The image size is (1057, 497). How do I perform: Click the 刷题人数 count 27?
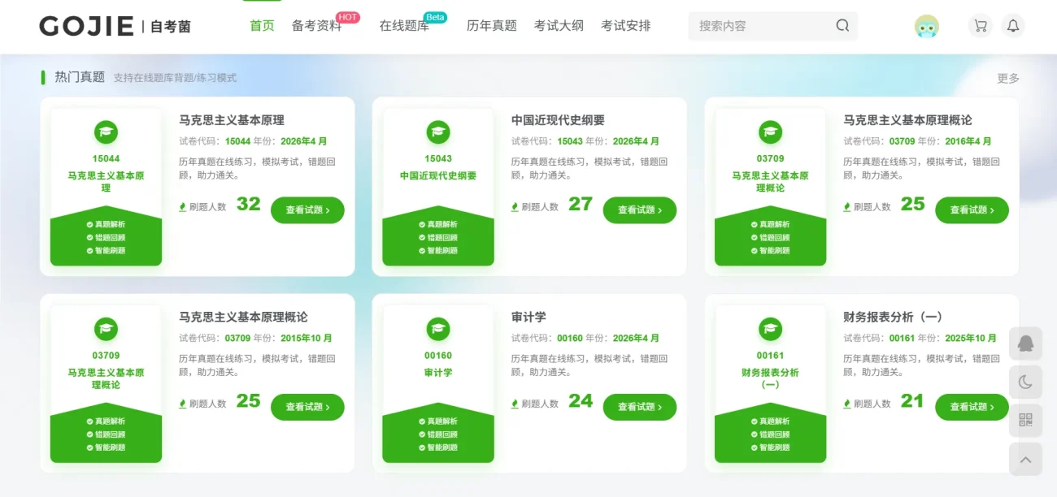click(581, 205)
